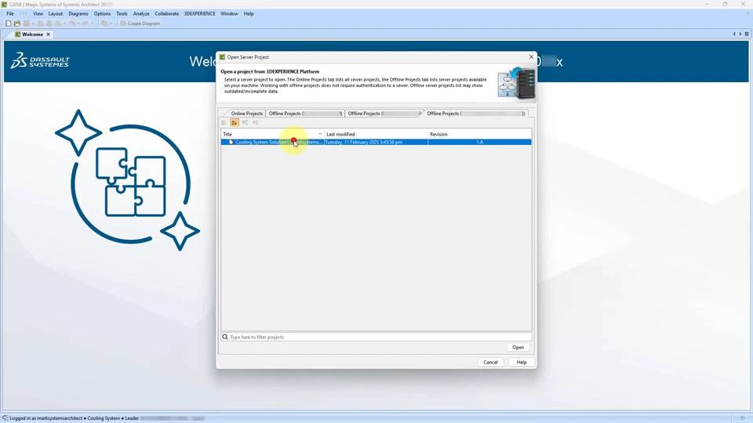Screen dimensions: 753x423
Task: Click the magnifier icon in filter field
Action: 225,337
